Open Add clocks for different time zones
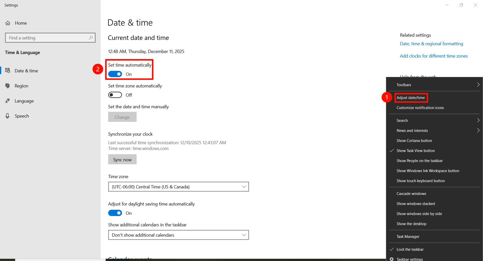 pos(434,56)
